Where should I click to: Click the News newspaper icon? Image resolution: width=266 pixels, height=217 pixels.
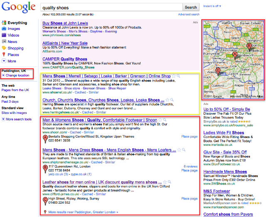click(4, 42)
